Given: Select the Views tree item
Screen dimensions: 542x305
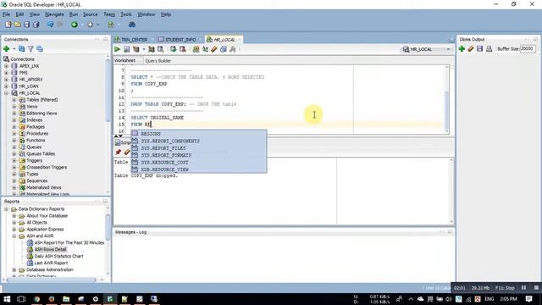Looking at the screenshot, I should point(32,107).
